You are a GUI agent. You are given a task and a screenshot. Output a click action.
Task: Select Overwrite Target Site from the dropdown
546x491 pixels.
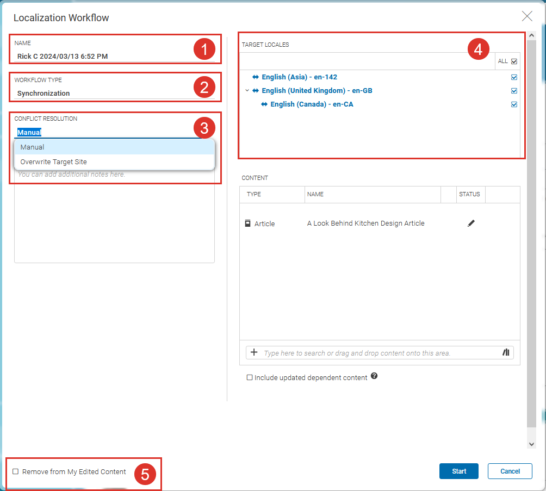(54, 161)
